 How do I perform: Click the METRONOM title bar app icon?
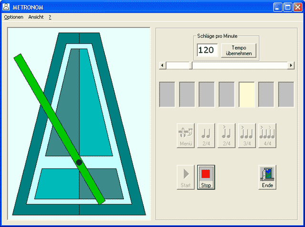[7, 7]
